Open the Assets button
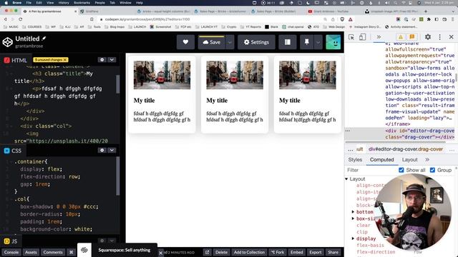The width and height of the screenshot is (458, 257). (x=31, y=252)
